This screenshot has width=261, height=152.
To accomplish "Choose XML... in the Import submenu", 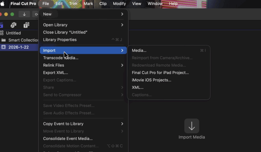I will pyautogui.click(x=138, y=88).
